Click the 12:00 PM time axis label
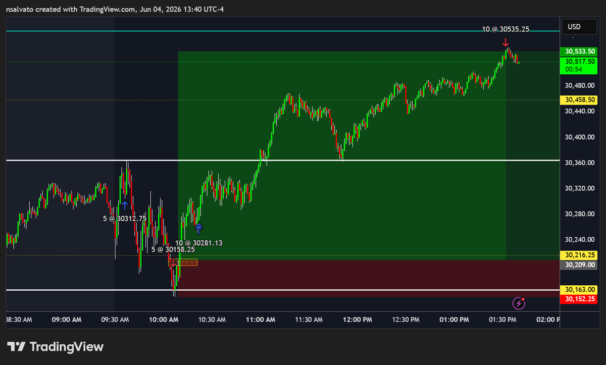The width and height of the screenshot is (606, 365). coord(357,320)
